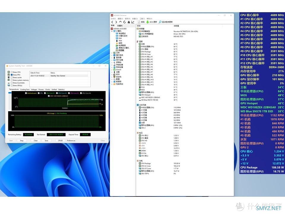Go forward with AIDA64 toolbar forward arrow
Viewport: 285px width, 214px height.
116,22
